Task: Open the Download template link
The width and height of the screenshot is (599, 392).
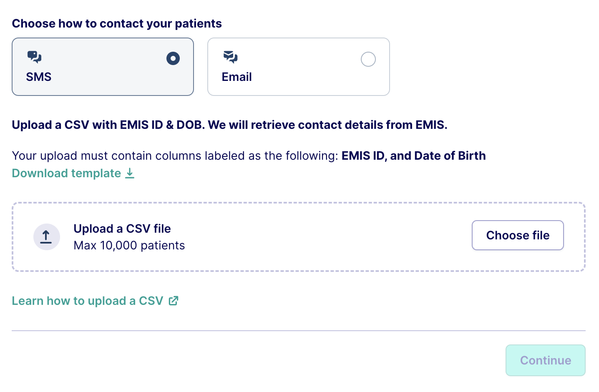Action: (x=66, y=173)
